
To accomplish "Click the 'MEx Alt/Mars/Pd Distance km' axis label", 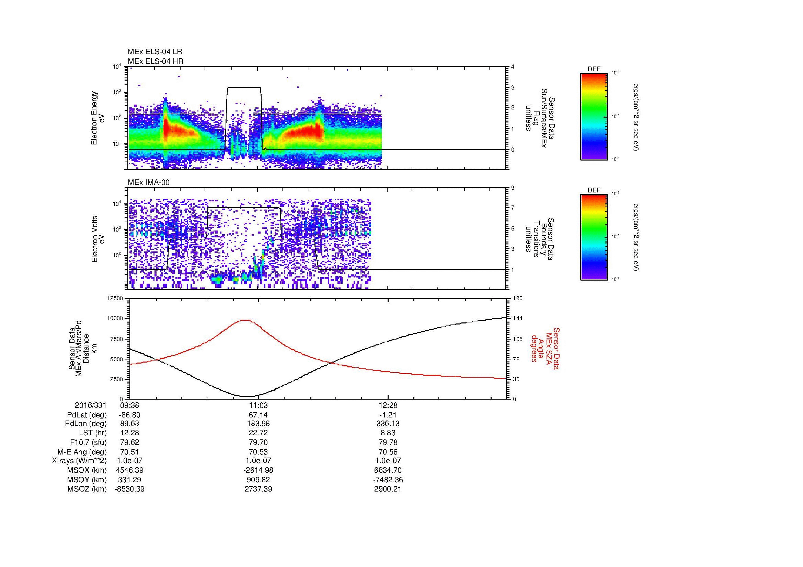I will click(x=82, y=348).
